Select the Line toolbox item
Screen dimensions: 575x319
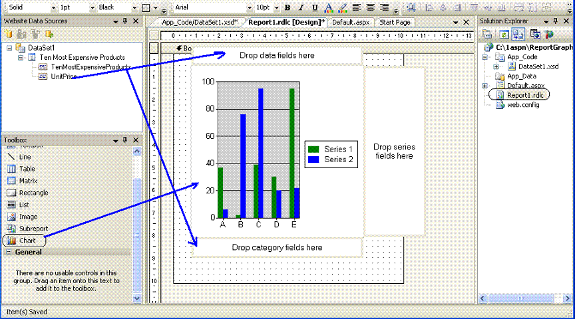[x=25, y=157]
